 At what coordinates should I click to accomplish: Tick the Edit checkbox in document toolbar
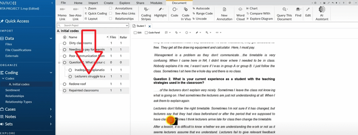[135, 32]
